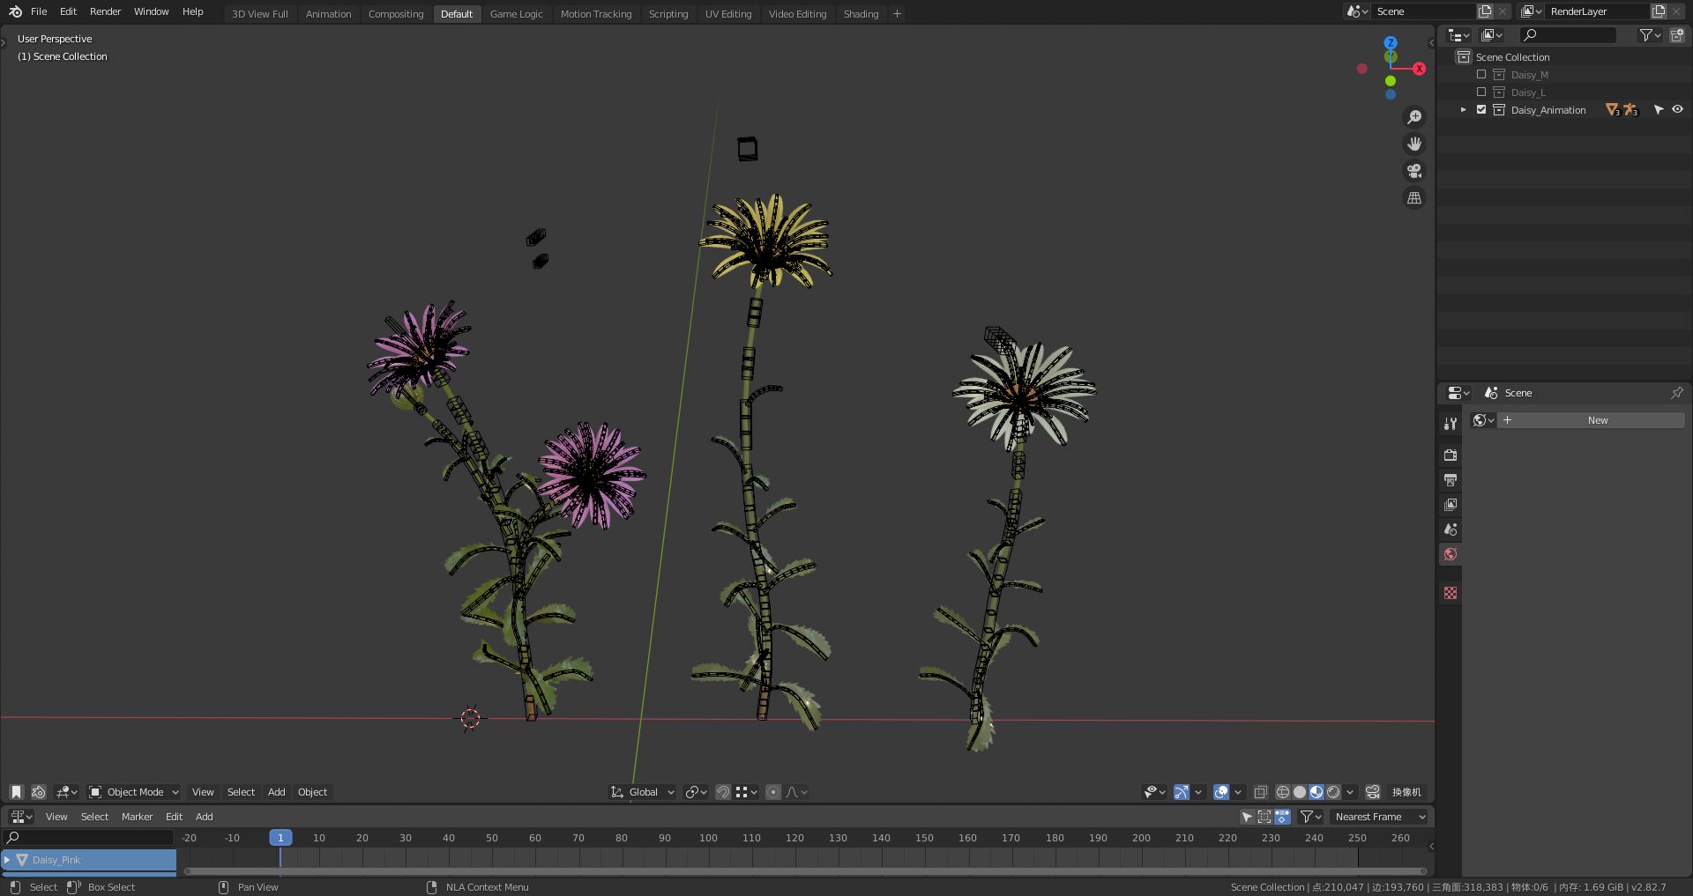
Task: Open the Object Mode dropdown
Action: pos(134,792)
